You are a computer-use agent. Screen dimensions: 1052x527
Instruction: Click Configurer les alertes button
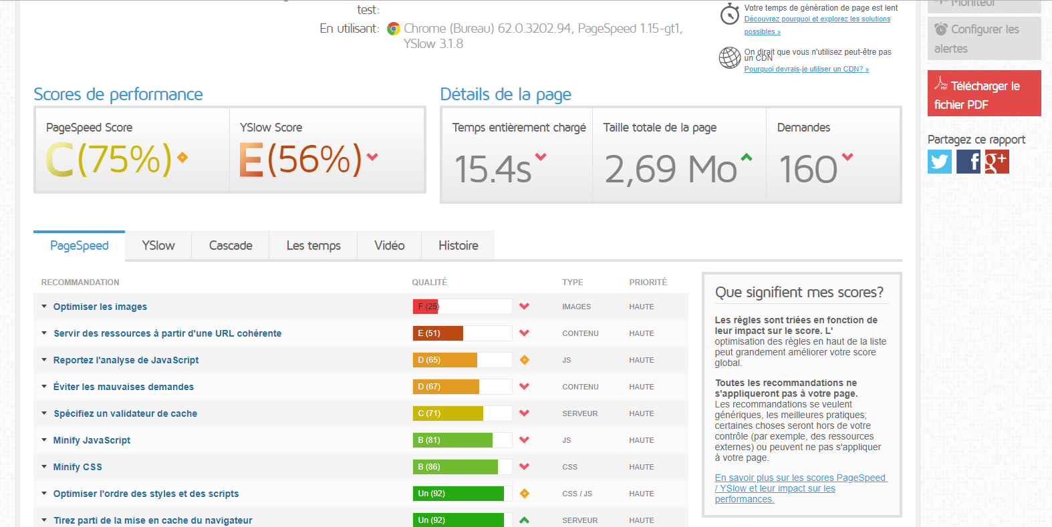click(x=984, y=39)
